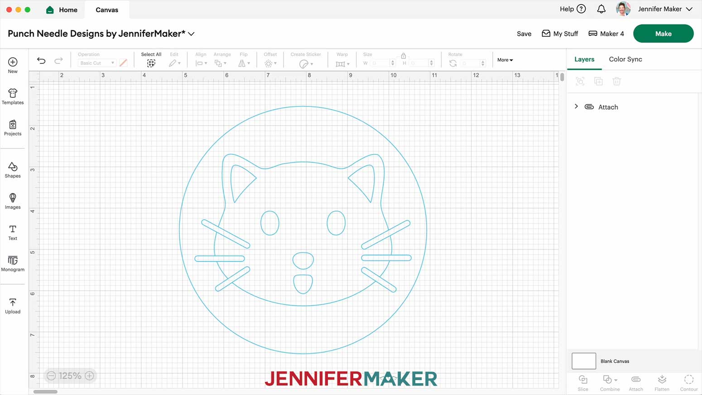This screenshot has width=702, height=395.
Task: Click the New project icon
Action: [x=13, y=62]
